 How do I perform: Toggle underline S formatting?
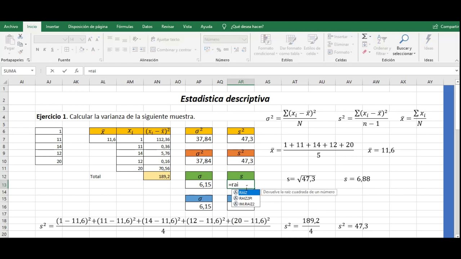click(52, 50)
